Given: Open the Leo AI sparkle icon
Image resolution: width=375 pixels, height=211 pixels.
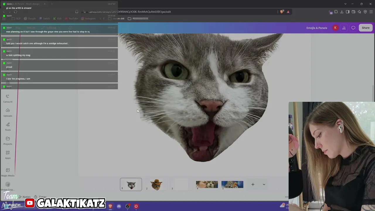Looking at the screenshot, I should tap(359, 12).
